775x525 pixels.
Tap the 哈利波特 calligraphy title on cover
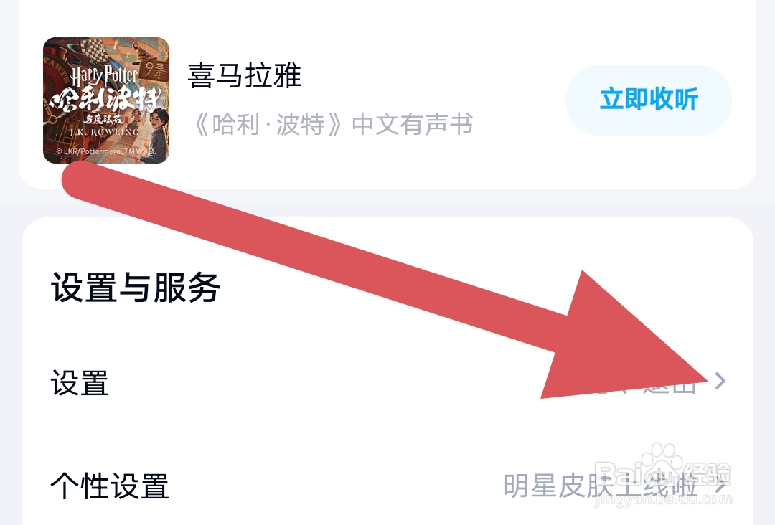point(105,99)
